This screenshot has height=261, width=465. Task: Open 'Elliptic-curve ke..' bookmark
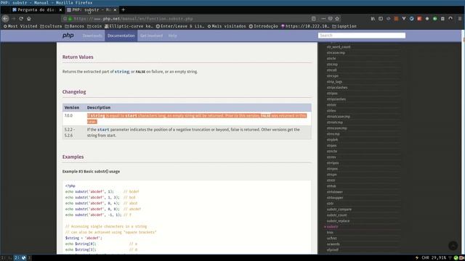coord(129,26)
